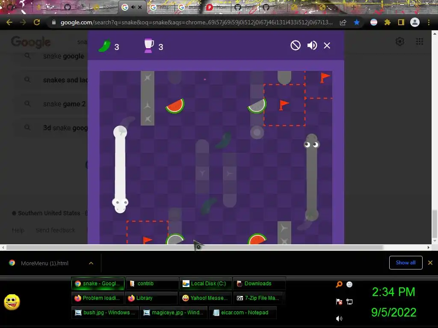Toggle the bookmark star
Image resolution: width=438 pixels, height=328 pixels.
click(356, 22)
